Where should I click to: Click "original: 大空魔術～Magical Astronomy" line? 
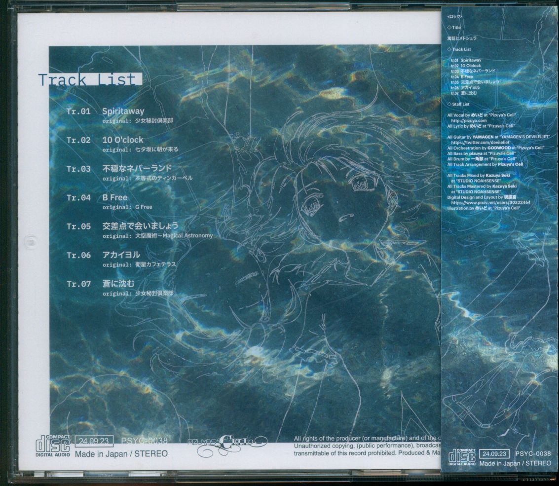point(157,236)
